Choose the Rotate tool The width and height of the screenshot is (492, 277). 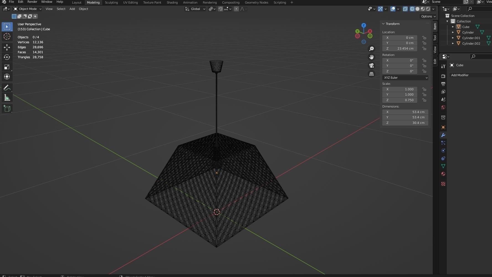(x=7, y=57)
